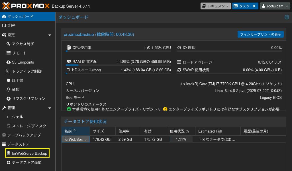Collapse the 管理 section arrow
The image size is (292, 171).
50,108
